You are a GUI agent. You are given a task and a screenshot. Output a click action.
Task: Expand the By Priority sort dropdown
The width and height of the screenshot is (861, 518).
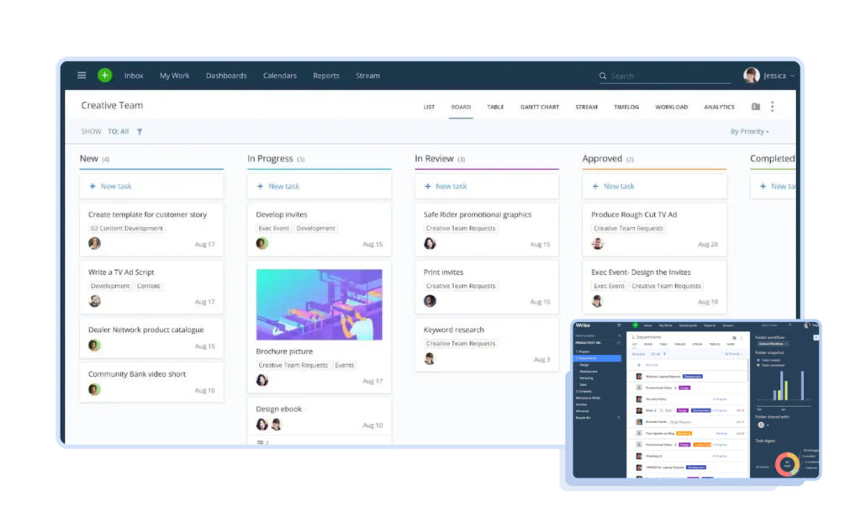tap(749, 132)
